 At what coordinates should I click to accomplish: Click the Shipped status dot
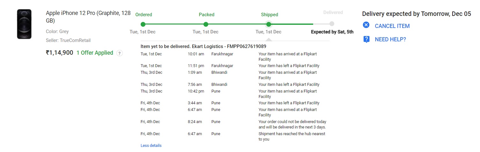click(x=269, y=24)
